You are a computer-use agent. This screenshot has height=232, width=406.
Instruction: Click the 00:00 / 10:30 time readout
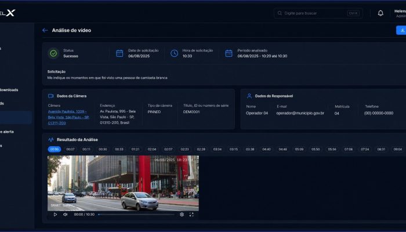[x=84, y=215]
